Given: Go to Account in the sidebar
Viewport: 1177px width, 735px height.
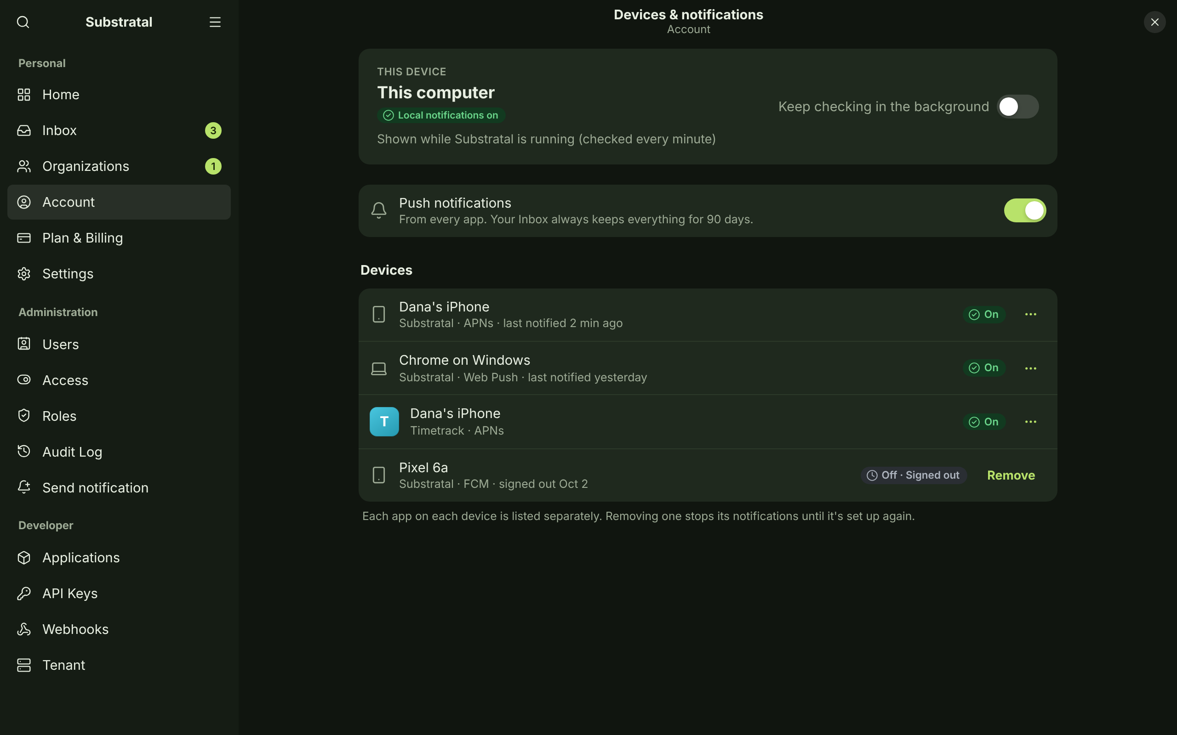Looking at the screenshot, I should point(119,202).
